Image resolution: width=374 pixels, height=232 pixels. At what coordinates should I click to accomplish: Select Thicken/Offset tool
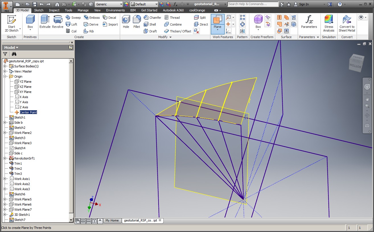click(x=178, y=31)
